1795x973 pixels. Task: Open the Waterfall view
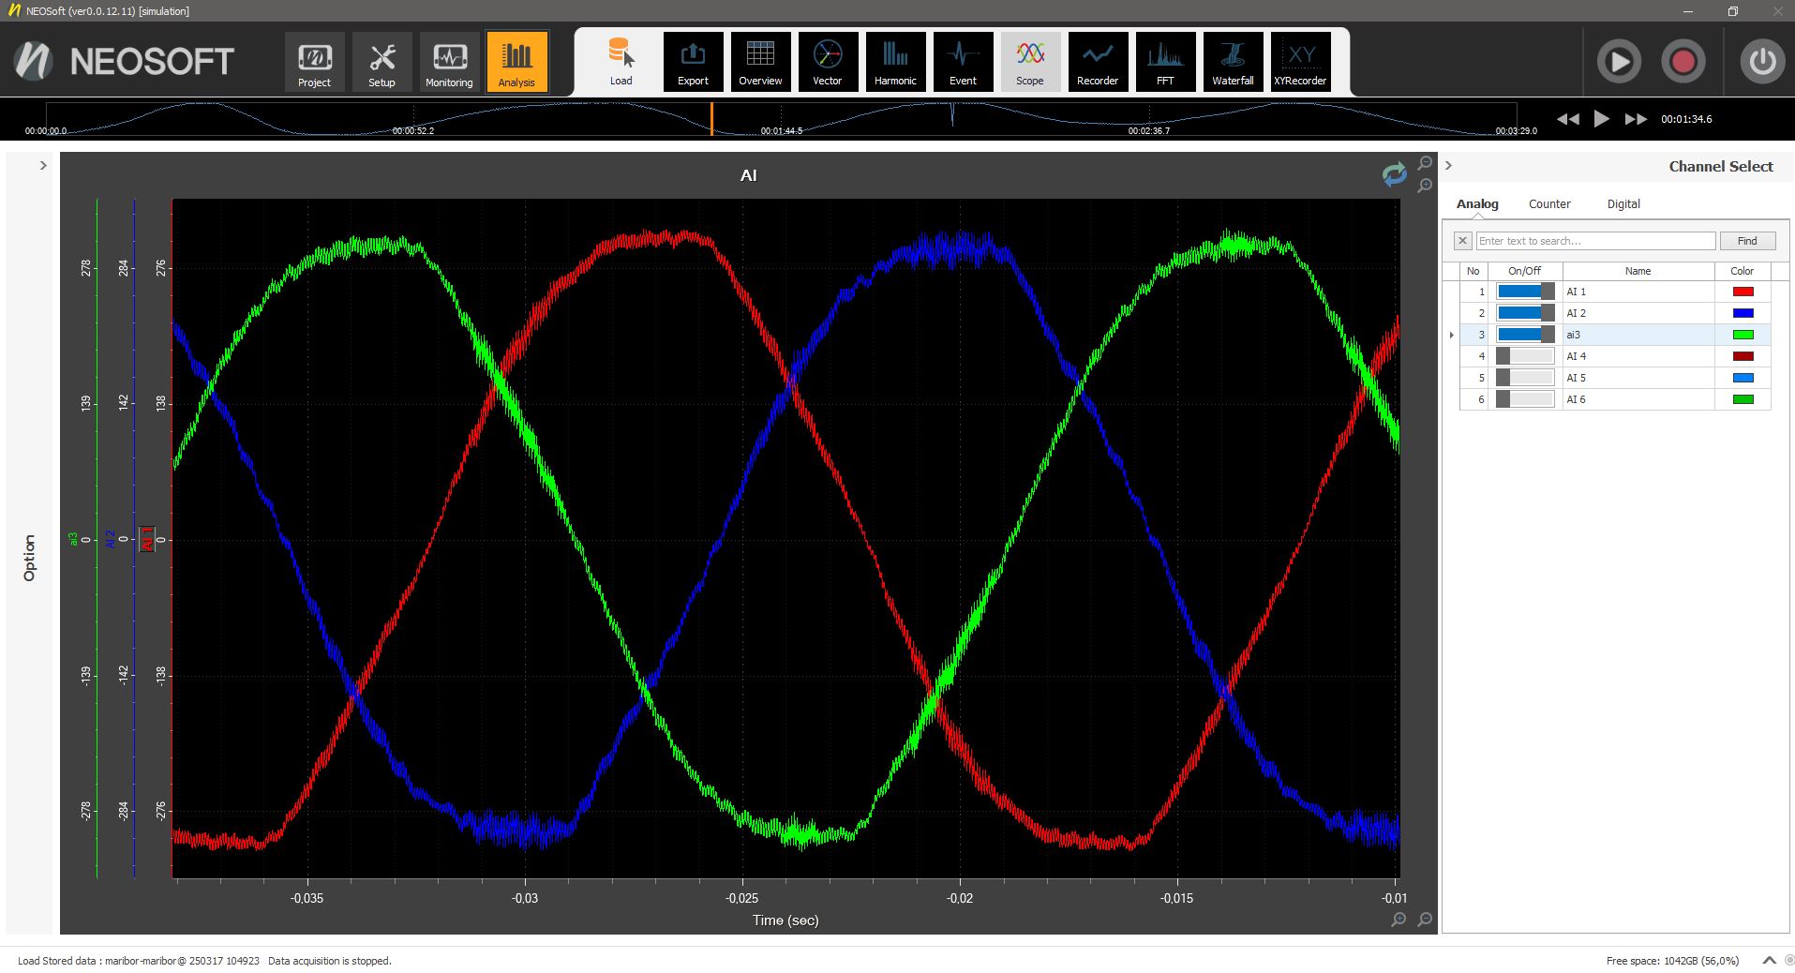[1233, 62]
